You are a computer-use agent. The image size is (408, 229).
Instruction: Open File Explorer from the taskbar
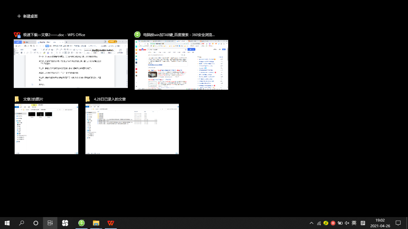click(96, 223)
